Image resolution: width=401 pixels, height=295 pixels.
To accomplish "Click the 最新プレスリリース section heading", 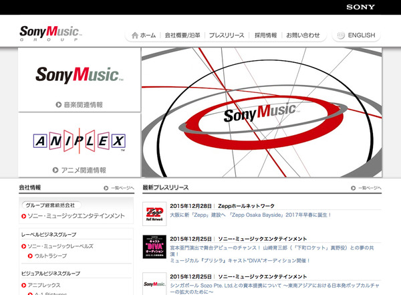I will tap(166, 187).
